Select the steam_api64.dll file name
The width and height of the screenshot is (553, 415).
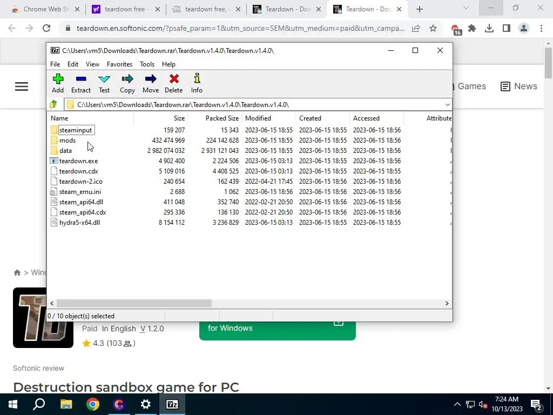pyautogui.click(x=81, y=202)
